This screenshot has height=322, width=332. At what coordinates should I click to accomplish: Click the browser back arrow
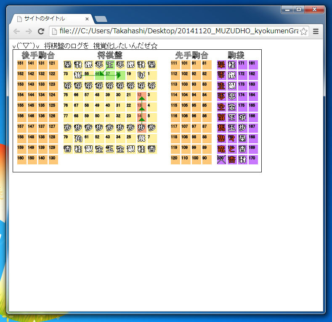click(16, 31)
